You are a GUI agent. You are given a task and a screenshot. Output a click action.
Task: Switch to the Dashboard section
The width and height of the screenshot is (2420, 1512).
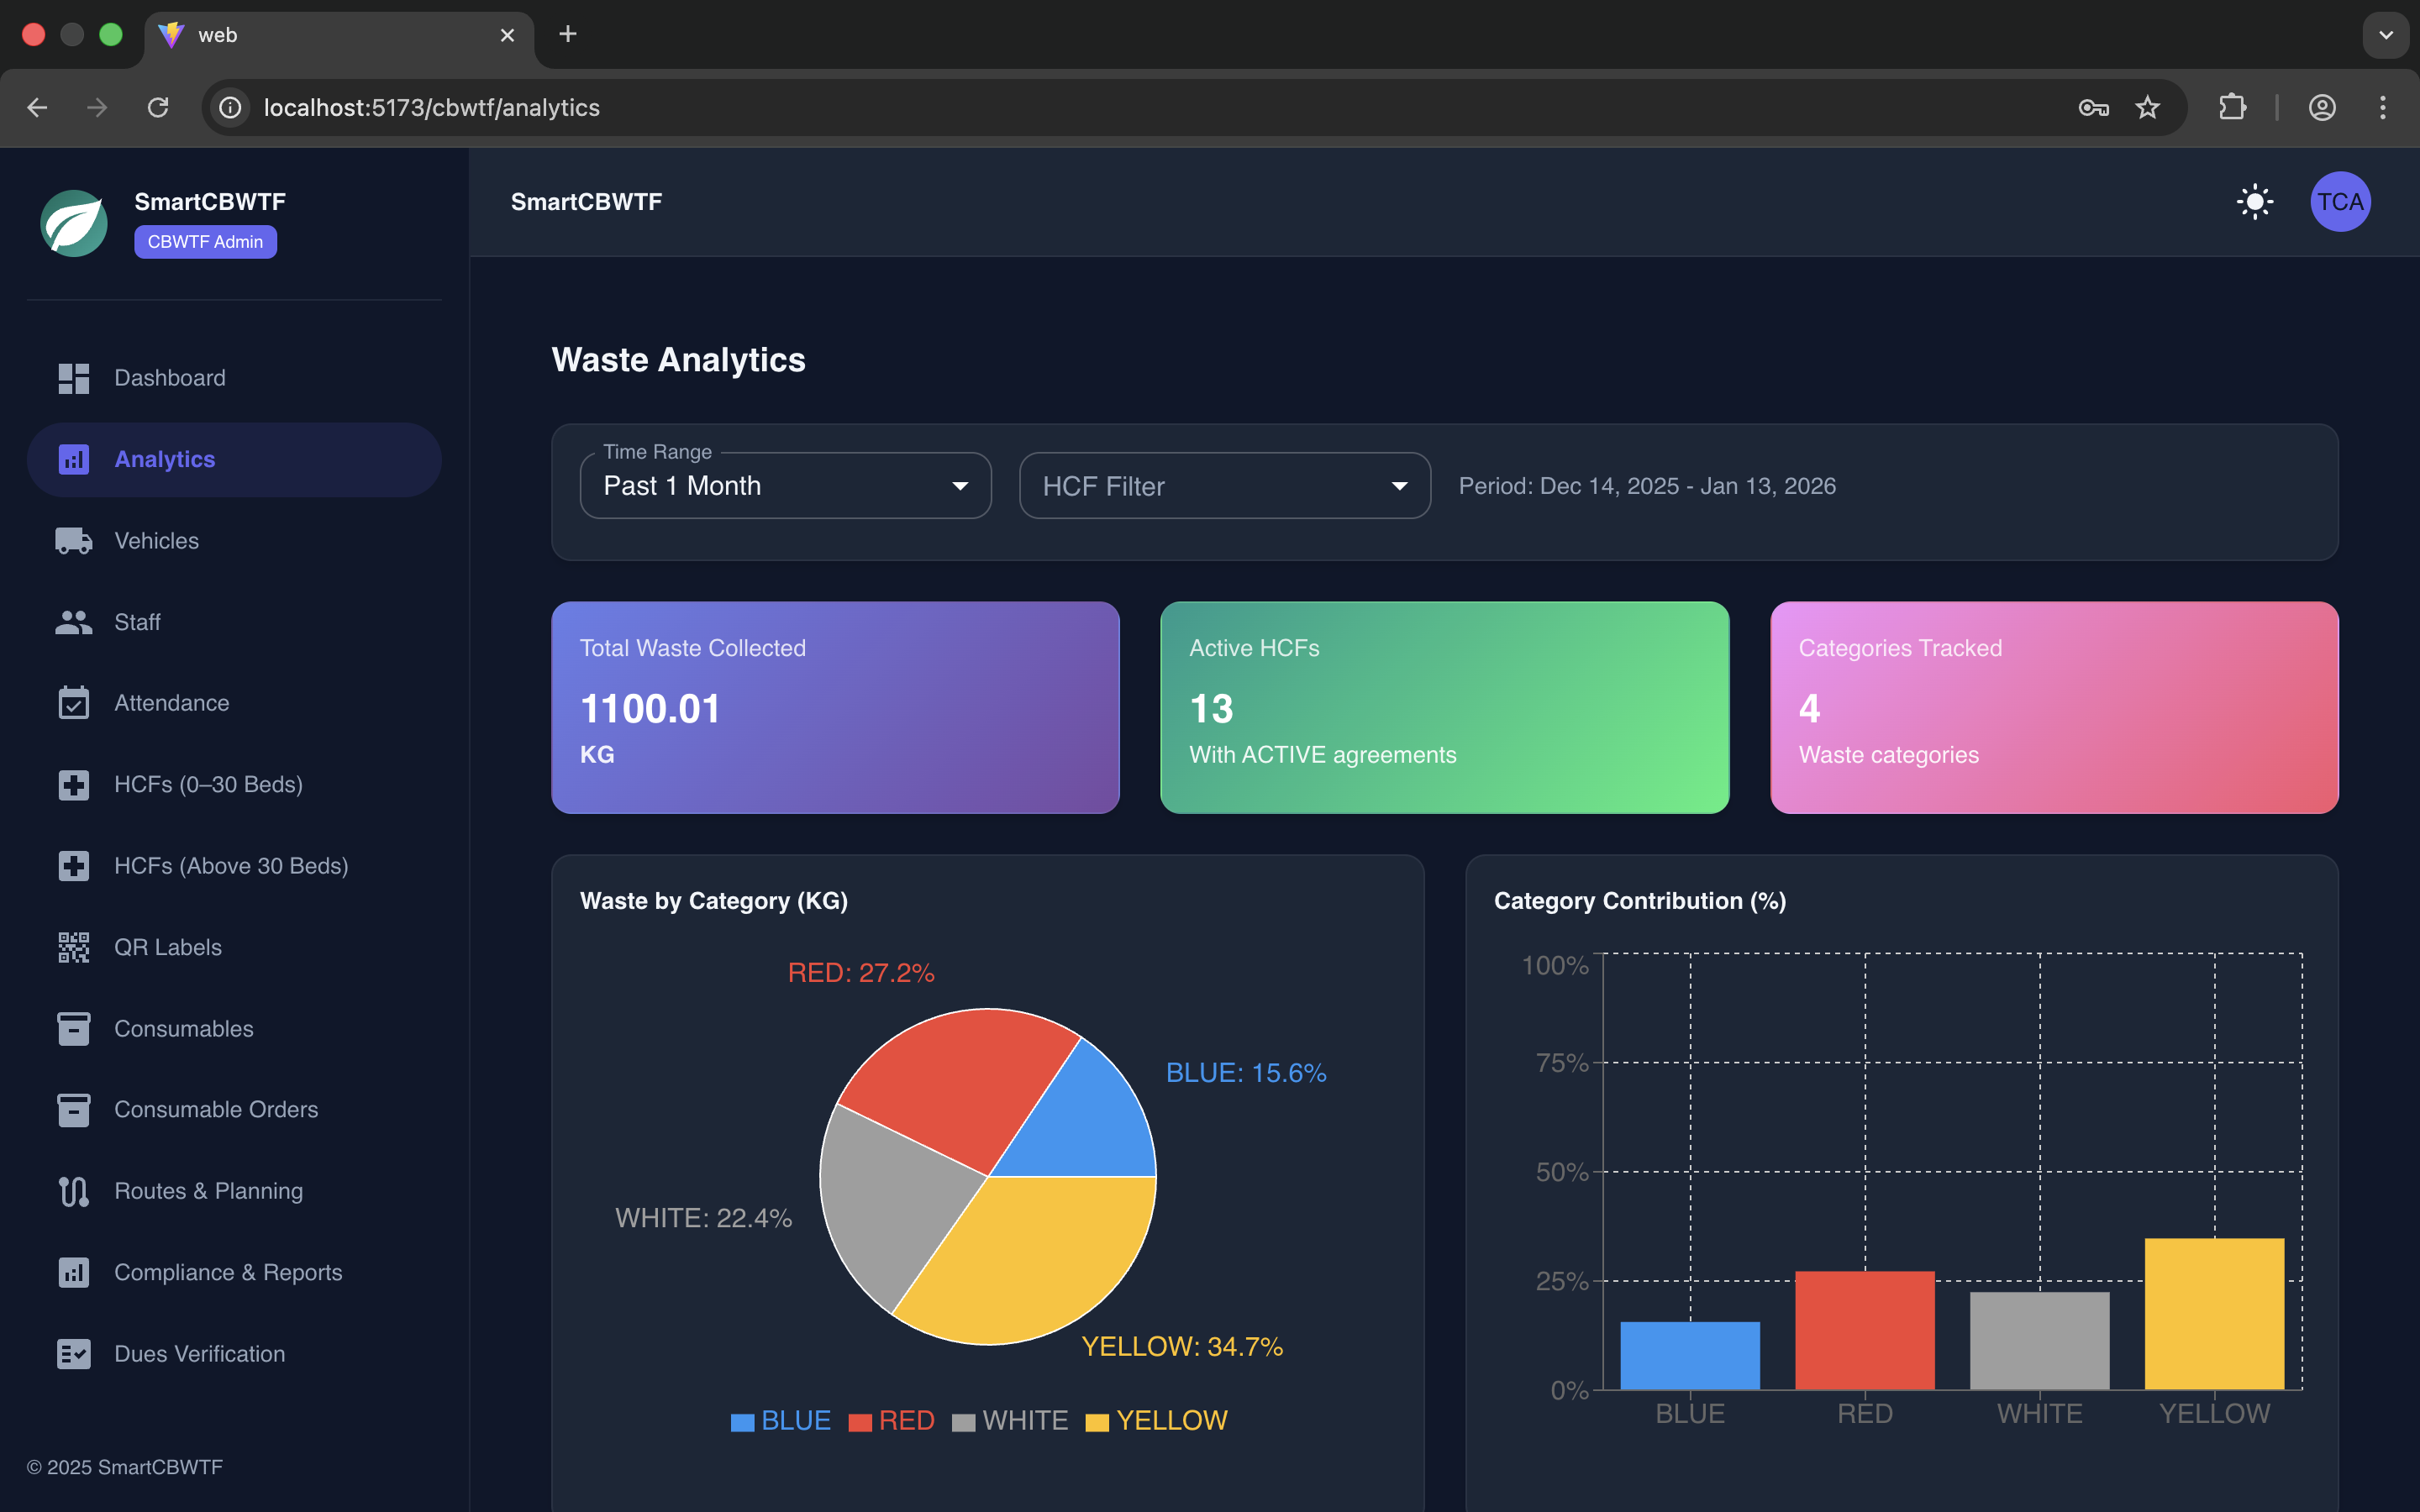point(169,378)
